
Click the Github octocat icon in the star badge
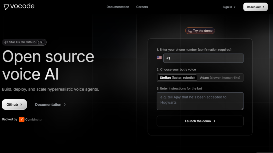click(6, 42)
